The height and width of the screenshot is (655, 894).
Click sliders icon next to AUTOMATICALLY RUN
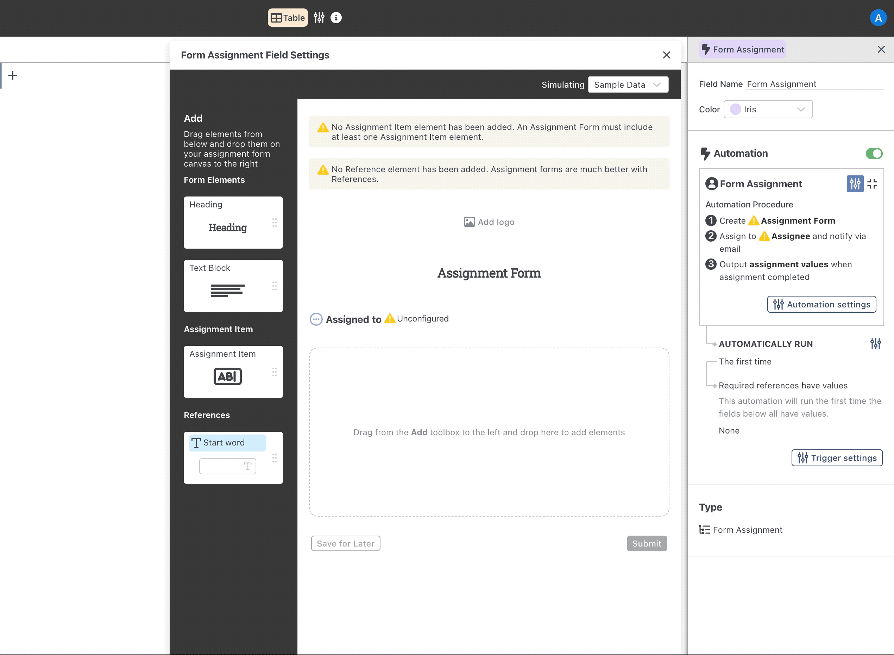[x=875, y=344]
